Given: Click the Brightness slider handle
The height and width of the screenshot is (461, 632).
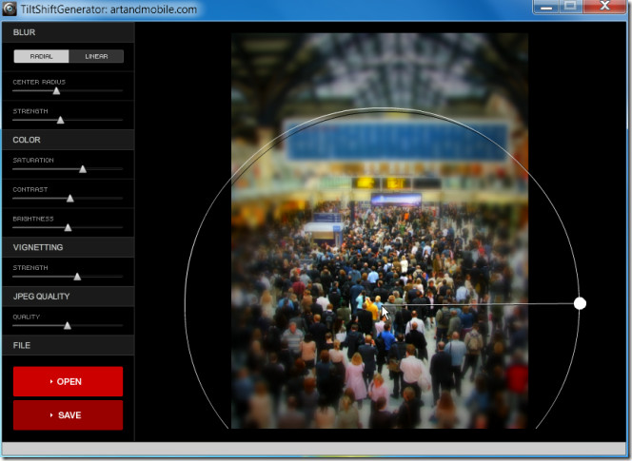Looking at the screenshot, I should [x=69, y=228].
